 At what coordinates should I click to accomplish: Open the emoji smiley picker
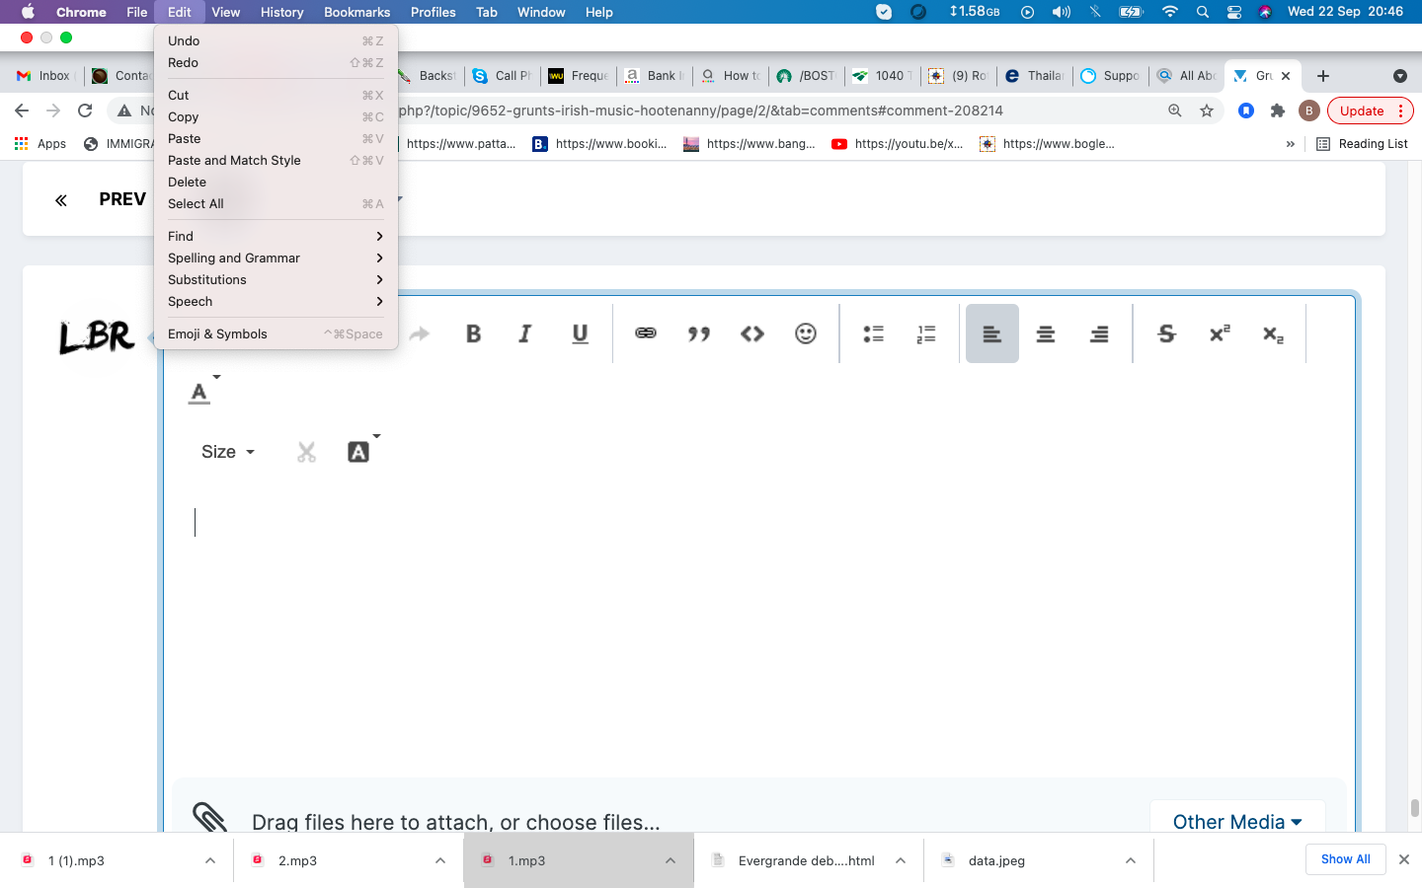[806, 333]
